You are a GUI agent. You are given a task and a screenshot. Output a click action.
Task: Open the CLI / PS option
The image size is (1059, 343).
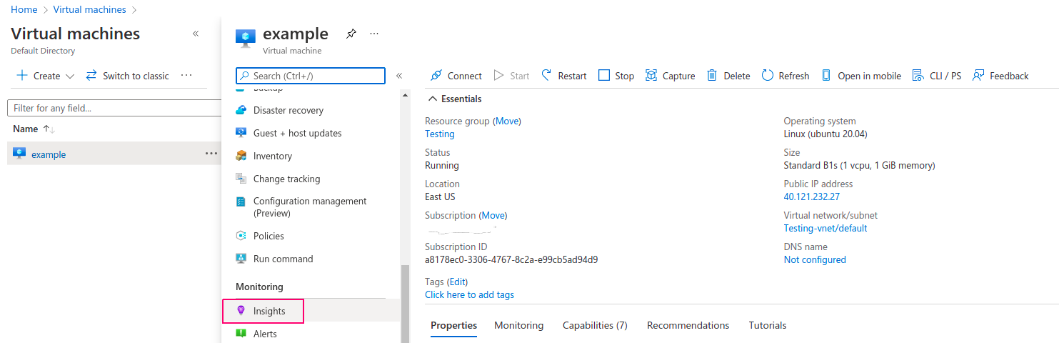pos(937,76)
